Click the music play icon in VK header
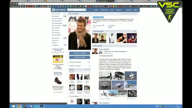The height and width of the screenshot is (108, 192). pyautogui.click(x=123, y=10)
